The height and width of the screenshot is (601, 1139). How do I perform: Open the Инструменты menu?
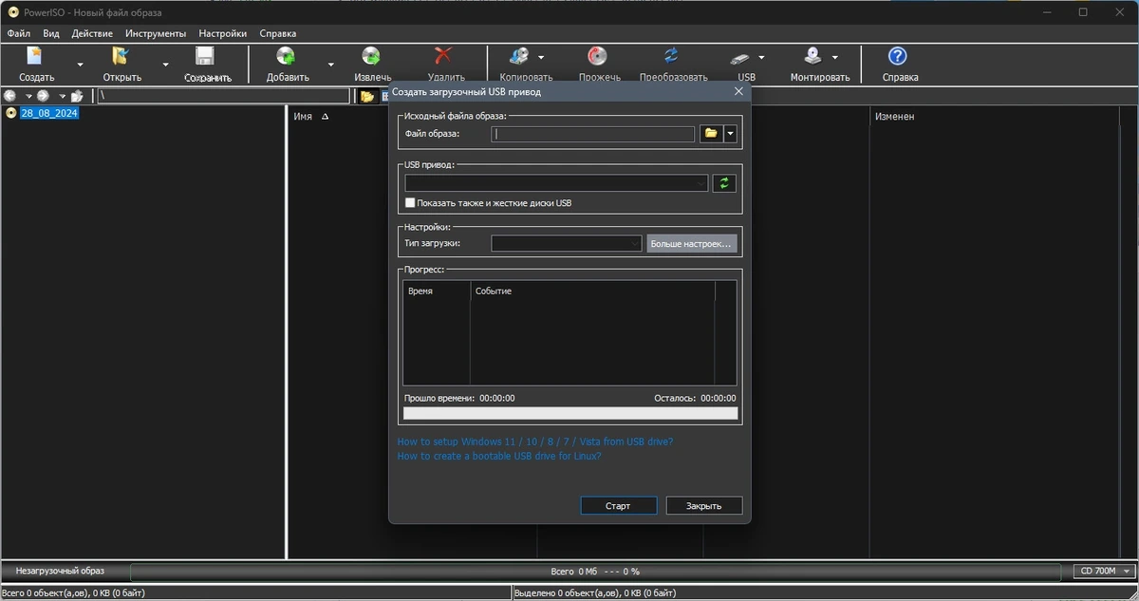[156, 33]
